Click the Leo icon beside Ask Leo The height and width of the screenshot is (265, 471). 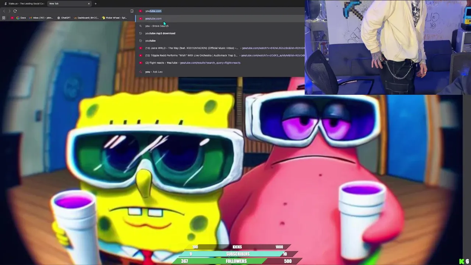pyautogui.click(x=140, y=72)
